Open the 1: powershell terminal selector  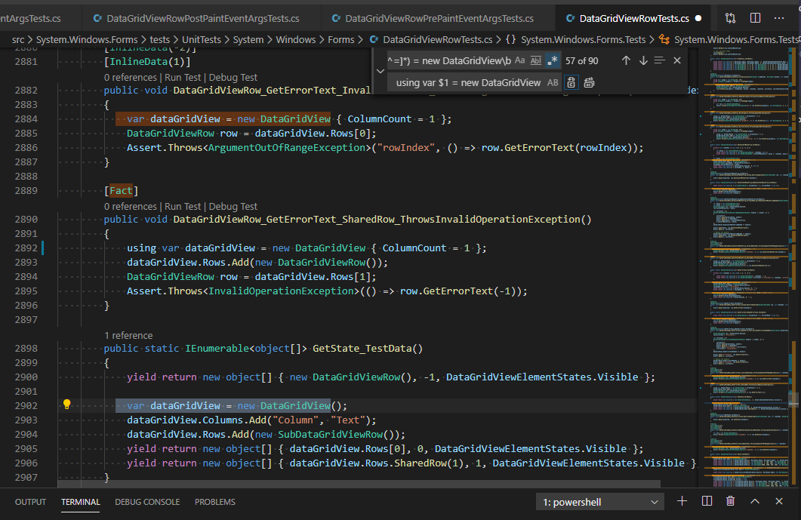tap(599, 500)
